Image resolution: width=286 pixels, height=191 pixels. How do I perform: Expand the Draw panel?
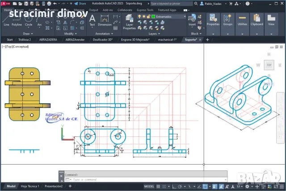28,34
